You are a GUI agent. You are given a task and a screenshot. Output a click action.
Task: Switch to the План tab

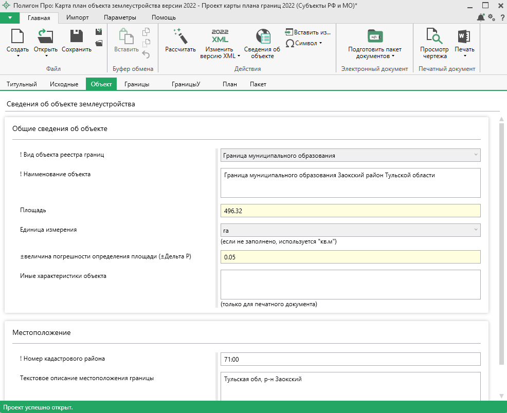(230, 84)
